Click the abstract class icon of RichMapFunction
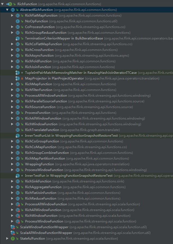This screenshot has height=244, width=173. [18, 84]
